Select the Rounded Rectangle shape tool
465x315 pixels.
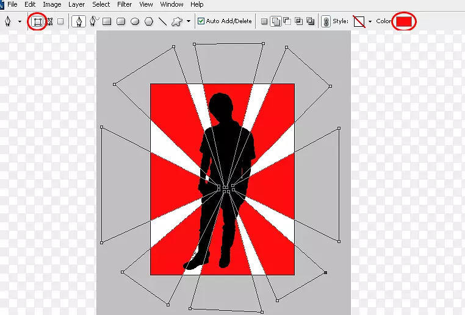(x=121, y=21)
